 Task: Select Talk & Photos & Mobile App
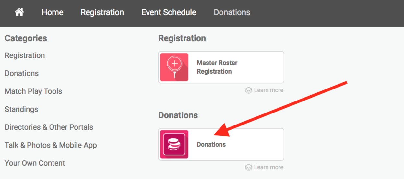(x=51, y=145)
